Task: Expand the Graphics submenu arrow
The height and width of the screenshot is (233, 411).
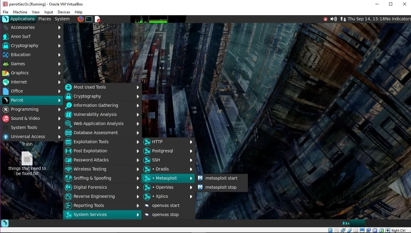Action: tap(59, 73)
